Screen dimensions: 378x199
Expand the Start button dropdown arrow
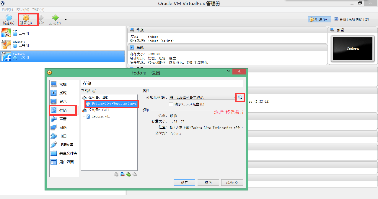(66, 19)
